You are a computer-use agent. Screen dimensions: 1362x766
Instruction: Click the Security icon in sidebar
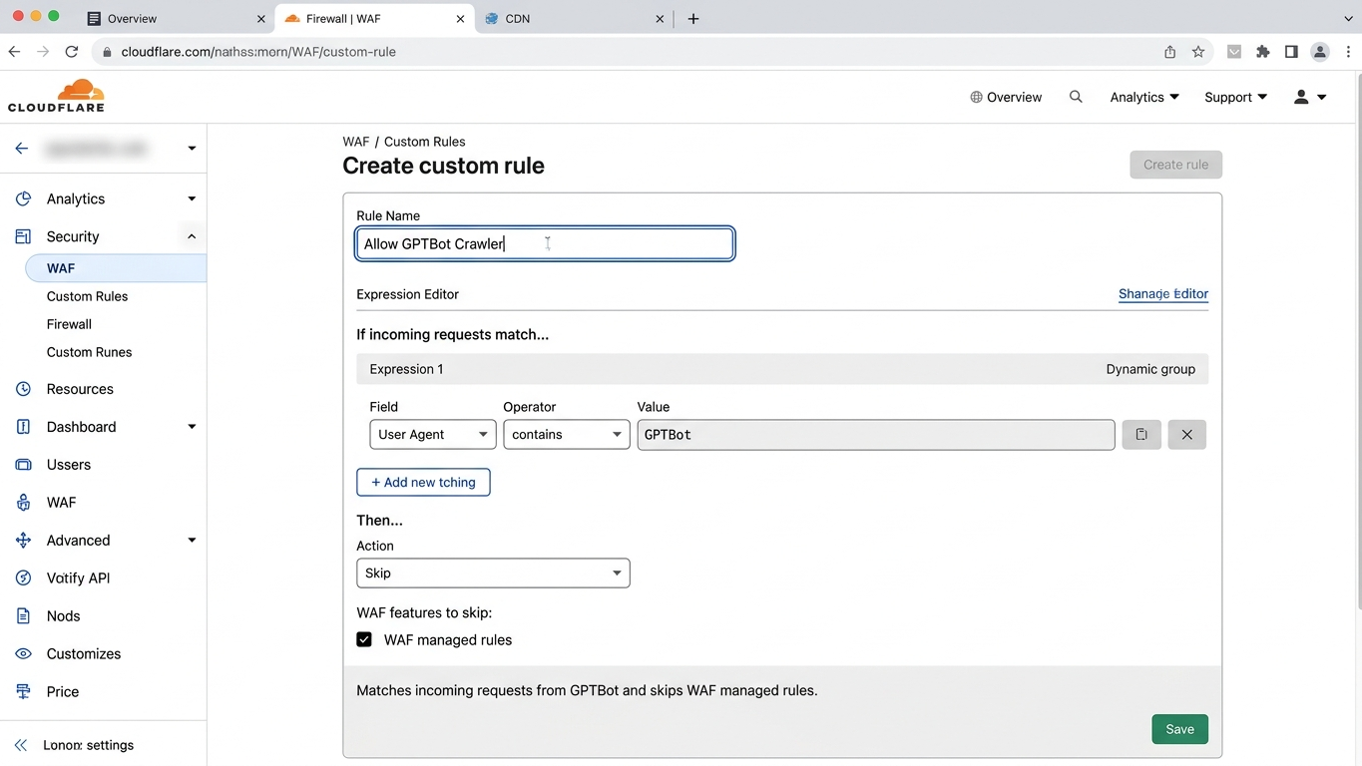[24, 236]
